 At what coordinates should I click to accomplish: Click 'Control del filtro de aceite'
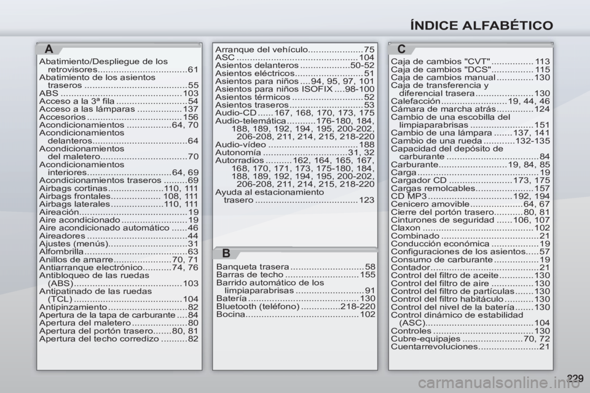(x=470, y=275)
